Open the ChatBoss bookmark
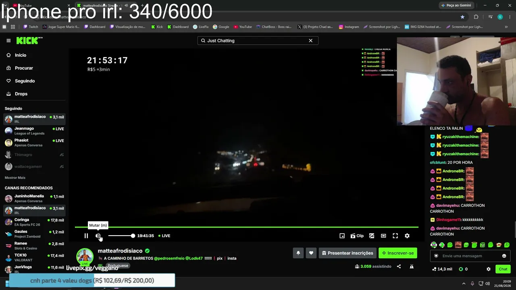 (274, 27)
